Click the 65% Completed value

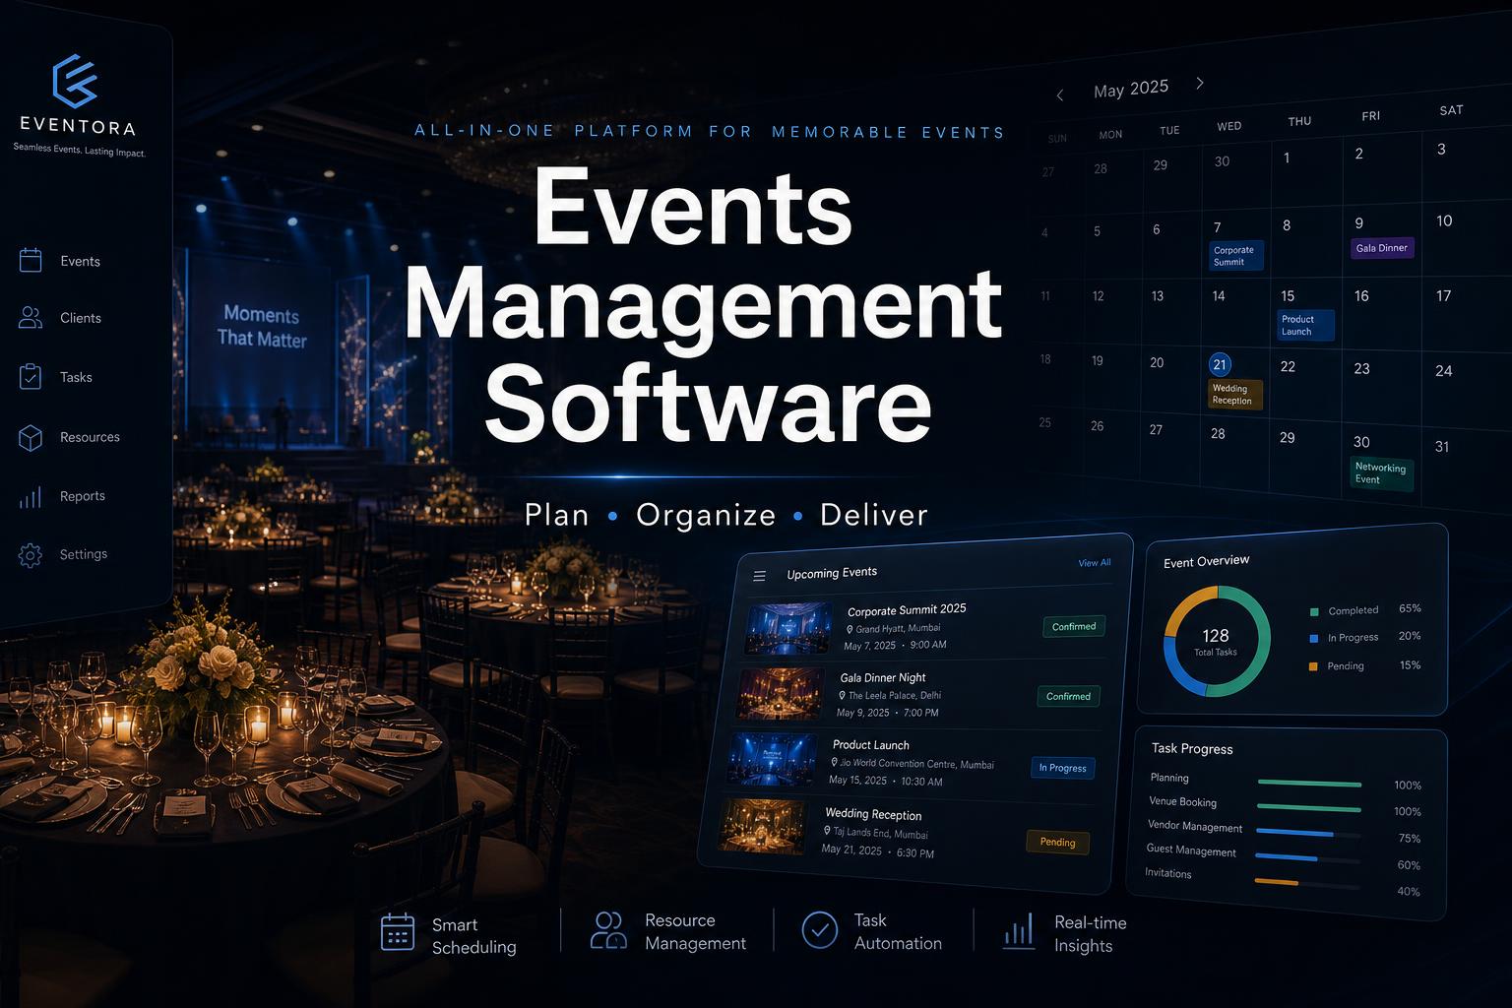click(1410, 608)
